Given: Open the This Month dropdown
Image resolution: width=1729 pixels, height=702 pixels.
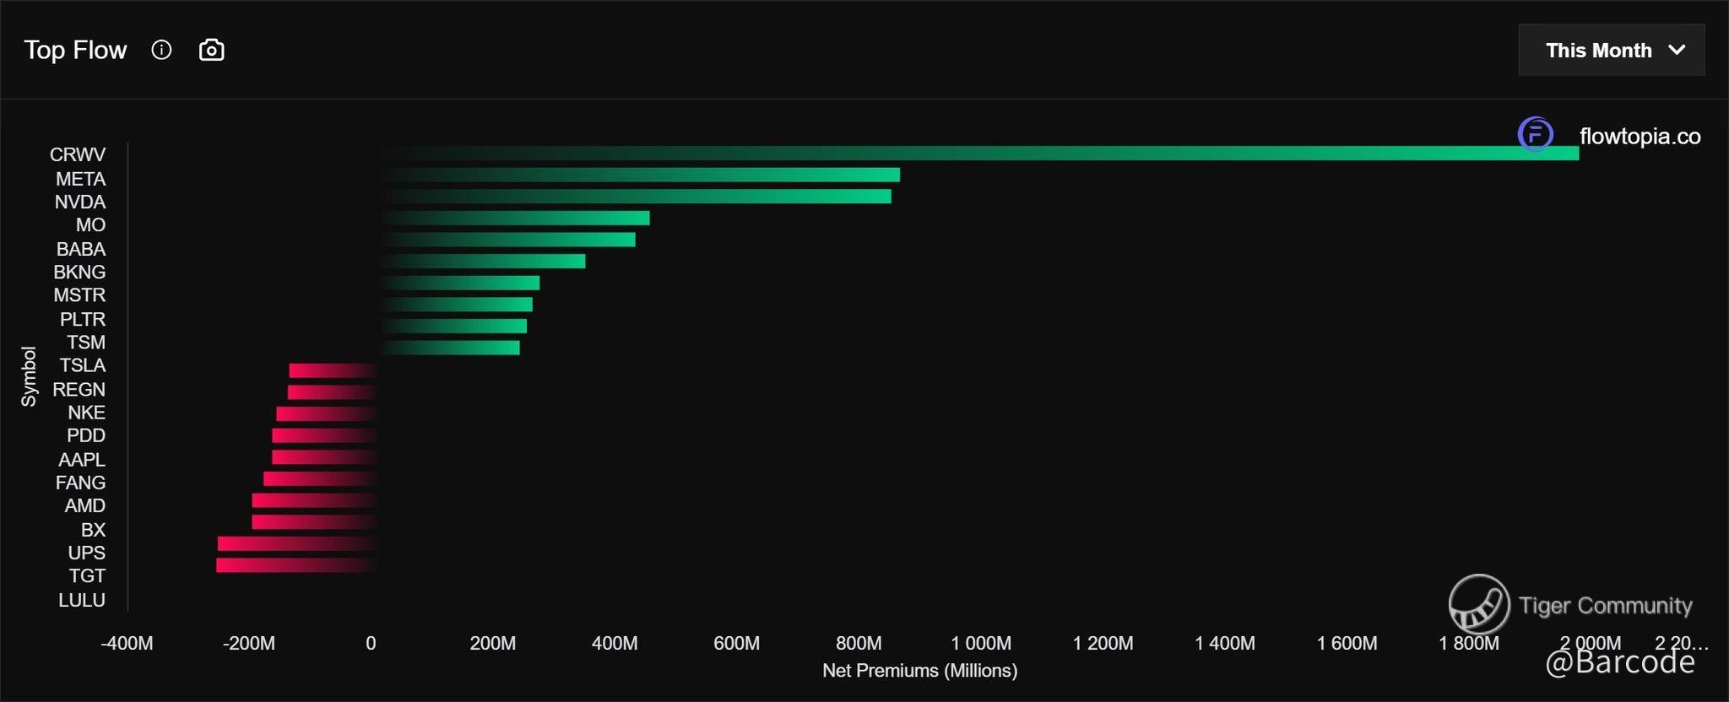Looking at the screenshot, I should tap(1612, 50).
